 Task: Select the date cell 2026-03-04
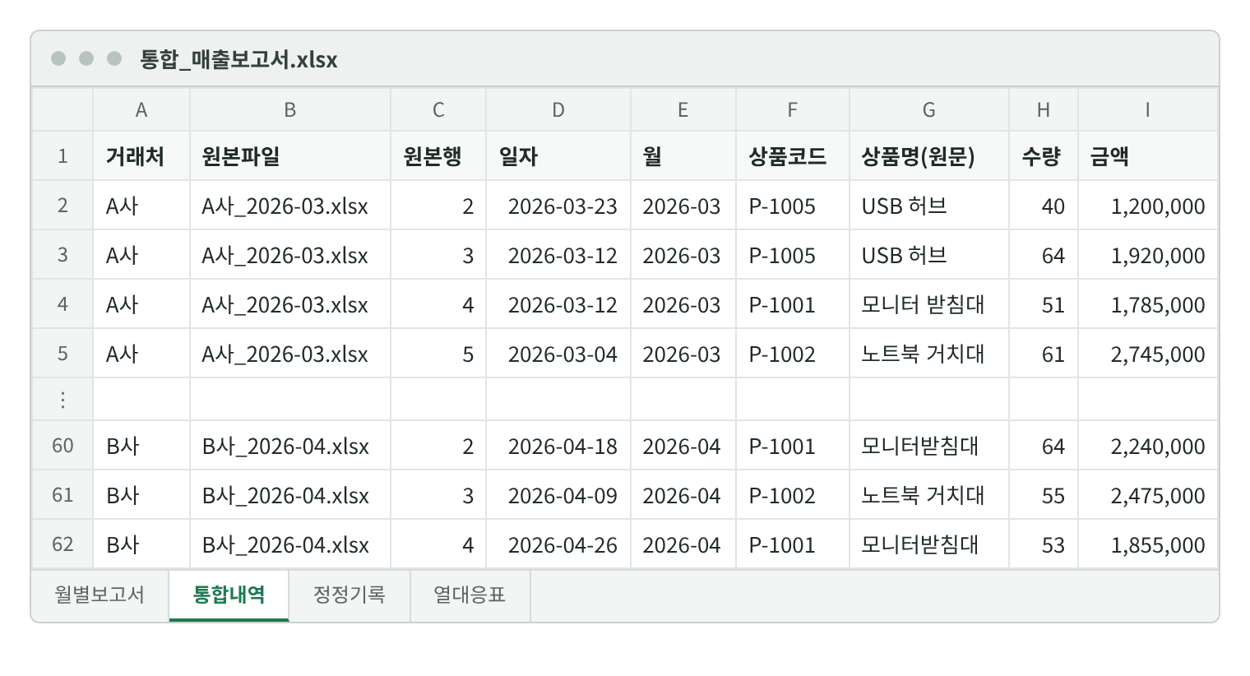558,354
